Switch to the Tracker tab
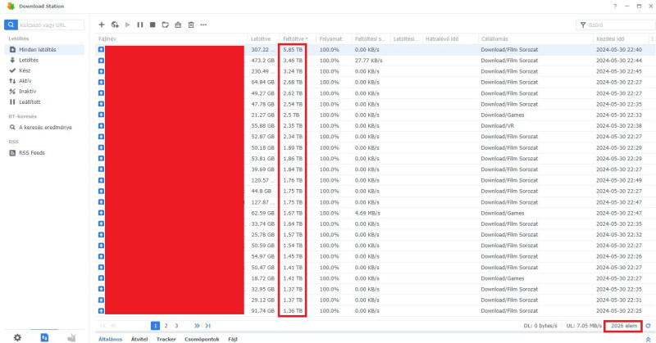 pyautogui.click(x=166, y=339)
